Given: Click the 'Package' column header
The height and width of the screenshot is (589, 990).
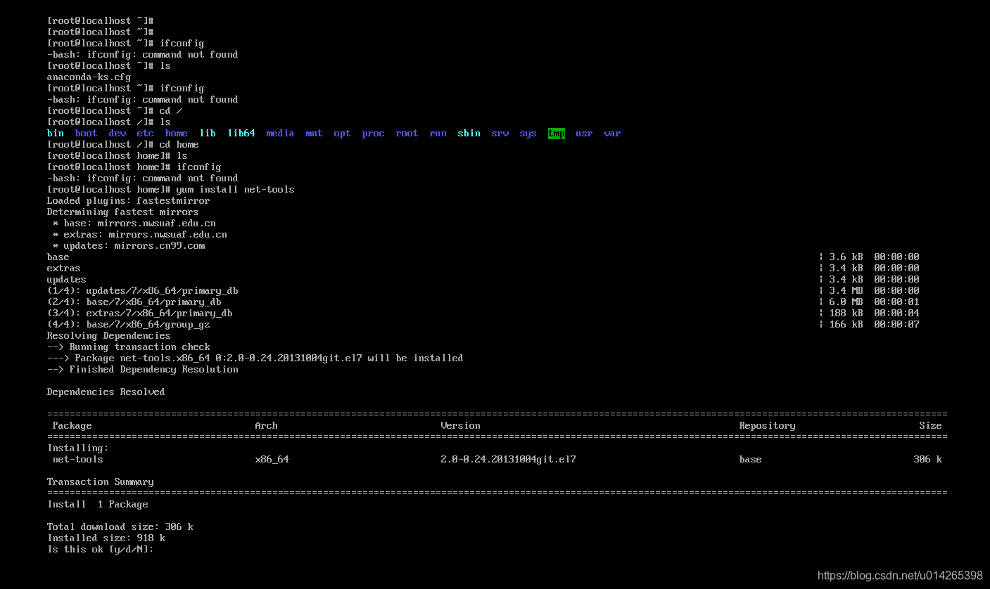Looking at the screenshot, I should (72, 426).
